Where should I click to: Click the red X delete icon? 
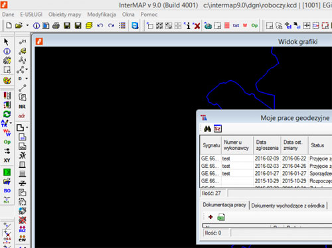click(197, 26)
